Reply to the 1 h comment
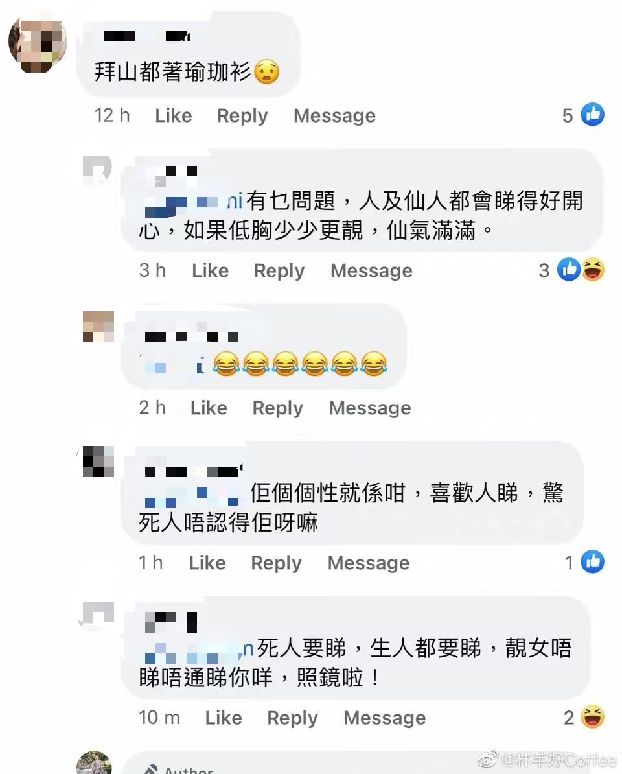Screen dimensions: 622x774 click(276, 563)
